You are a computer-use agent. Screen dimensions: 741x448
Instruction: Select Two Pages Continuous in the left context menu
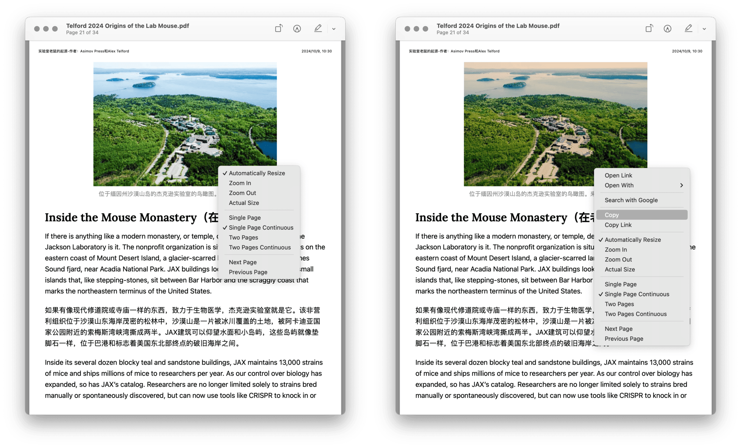click(259, 247)
